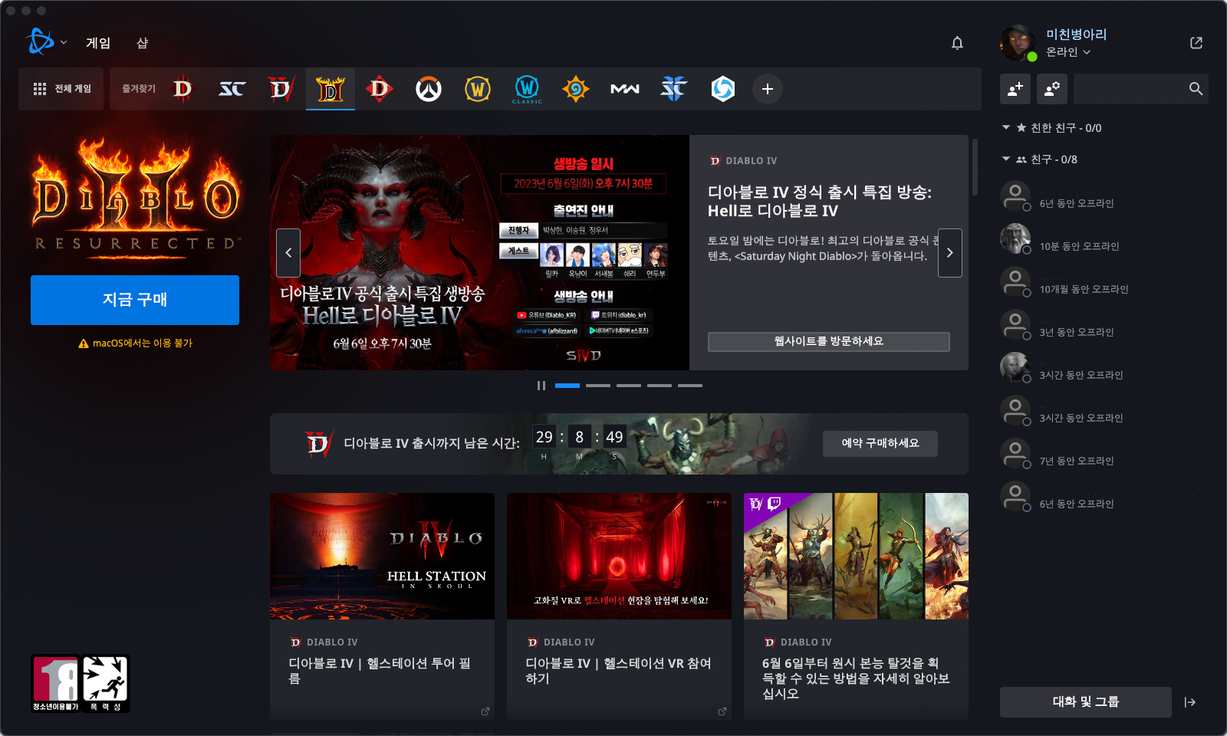Jump to first carousel indicator
1227x736 pixels.
pos(567,386)
